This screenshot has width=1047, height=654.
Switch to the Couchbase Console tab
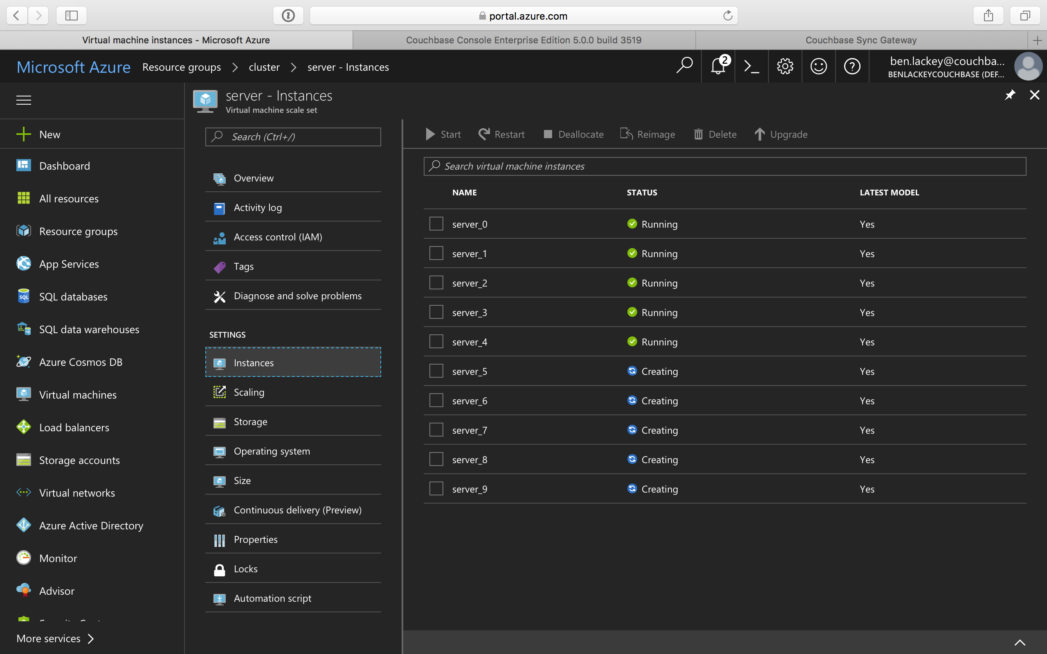tap(523, 40)
